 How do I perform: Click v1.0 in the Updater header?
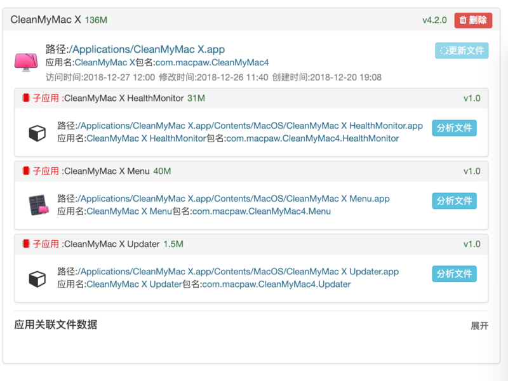(x=472, y=244)
